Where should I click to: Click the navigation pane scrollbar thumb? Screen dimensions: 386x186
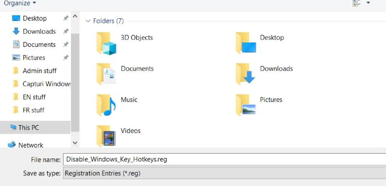click(x=75, y=83)
